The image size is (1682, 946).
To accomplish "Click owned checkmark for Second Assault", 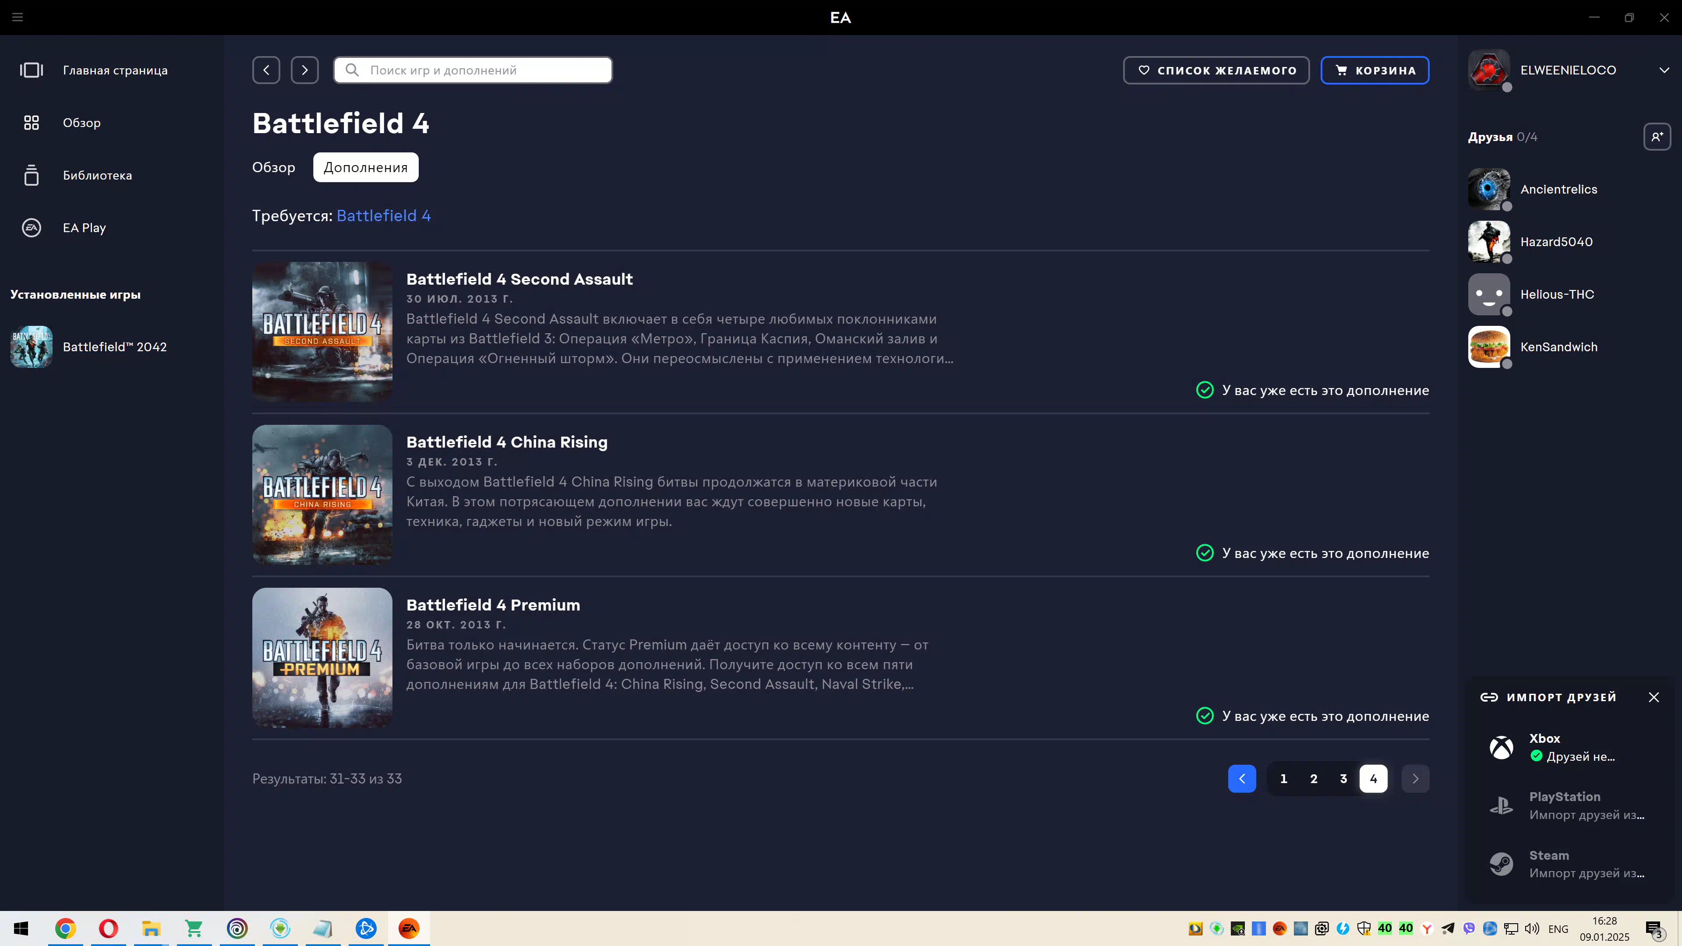I will [x=1205, y=390].
